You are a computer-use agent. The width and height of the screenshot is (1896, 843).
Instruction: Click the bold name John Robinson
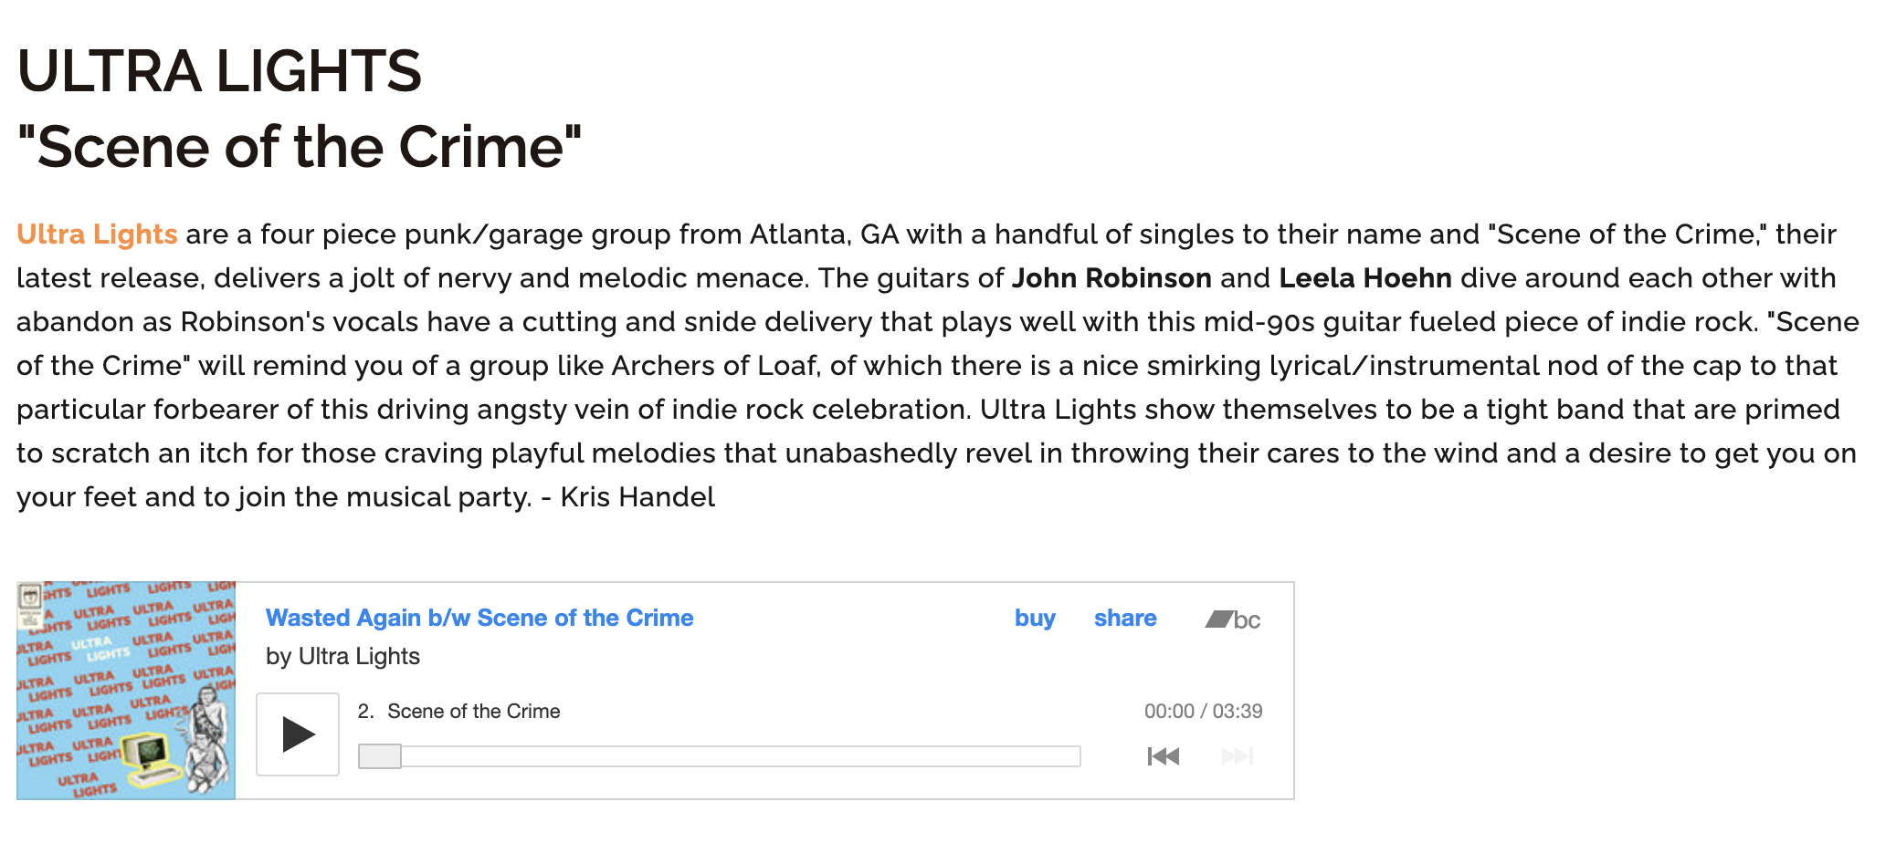coord(1111,278)
